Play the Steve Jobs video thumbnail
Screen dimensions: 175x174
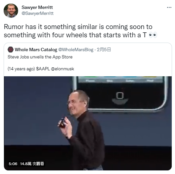(x=88, y=123)
